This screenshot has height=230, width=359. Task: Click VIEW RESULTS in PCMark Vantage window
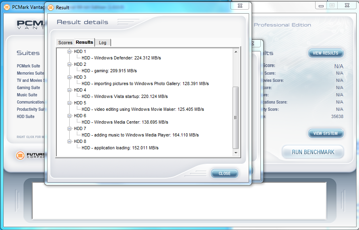pos(326,53)
